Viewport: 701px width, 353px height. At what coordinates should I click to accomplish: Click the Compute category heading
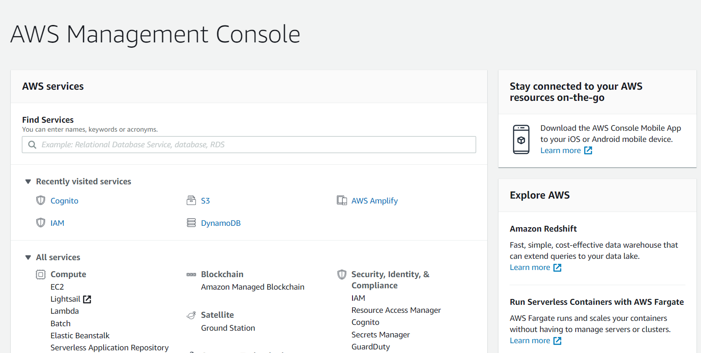click(x=68, y=274)
